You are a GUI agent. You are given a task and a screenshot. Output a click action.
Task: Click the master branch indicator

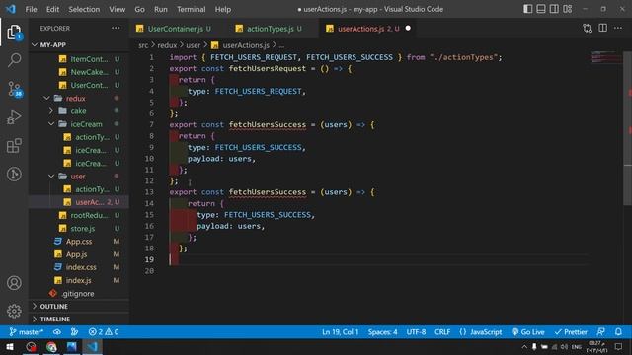tap(26, 332)
